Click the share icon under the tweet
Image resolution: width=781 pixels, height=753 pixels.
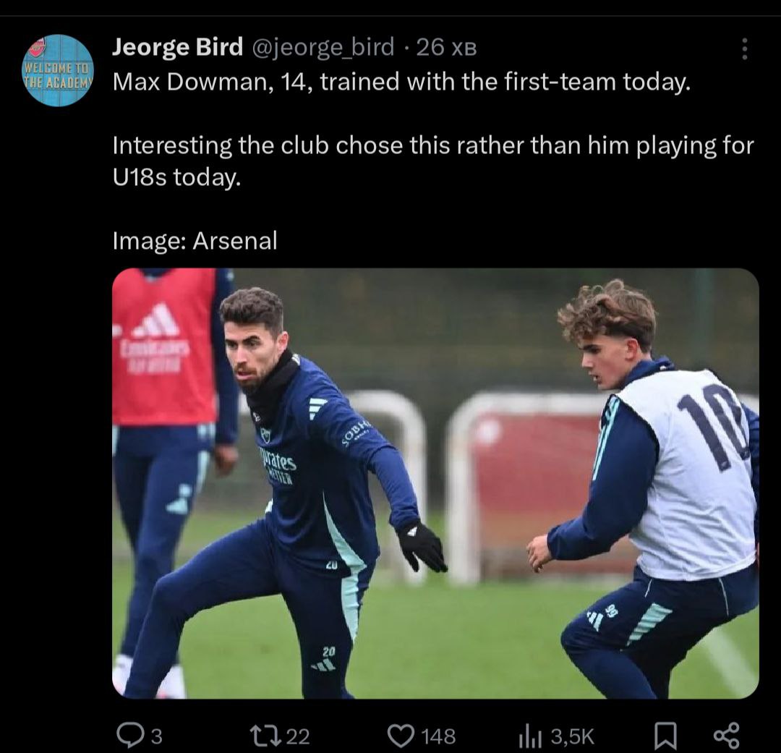pos(726,736)
